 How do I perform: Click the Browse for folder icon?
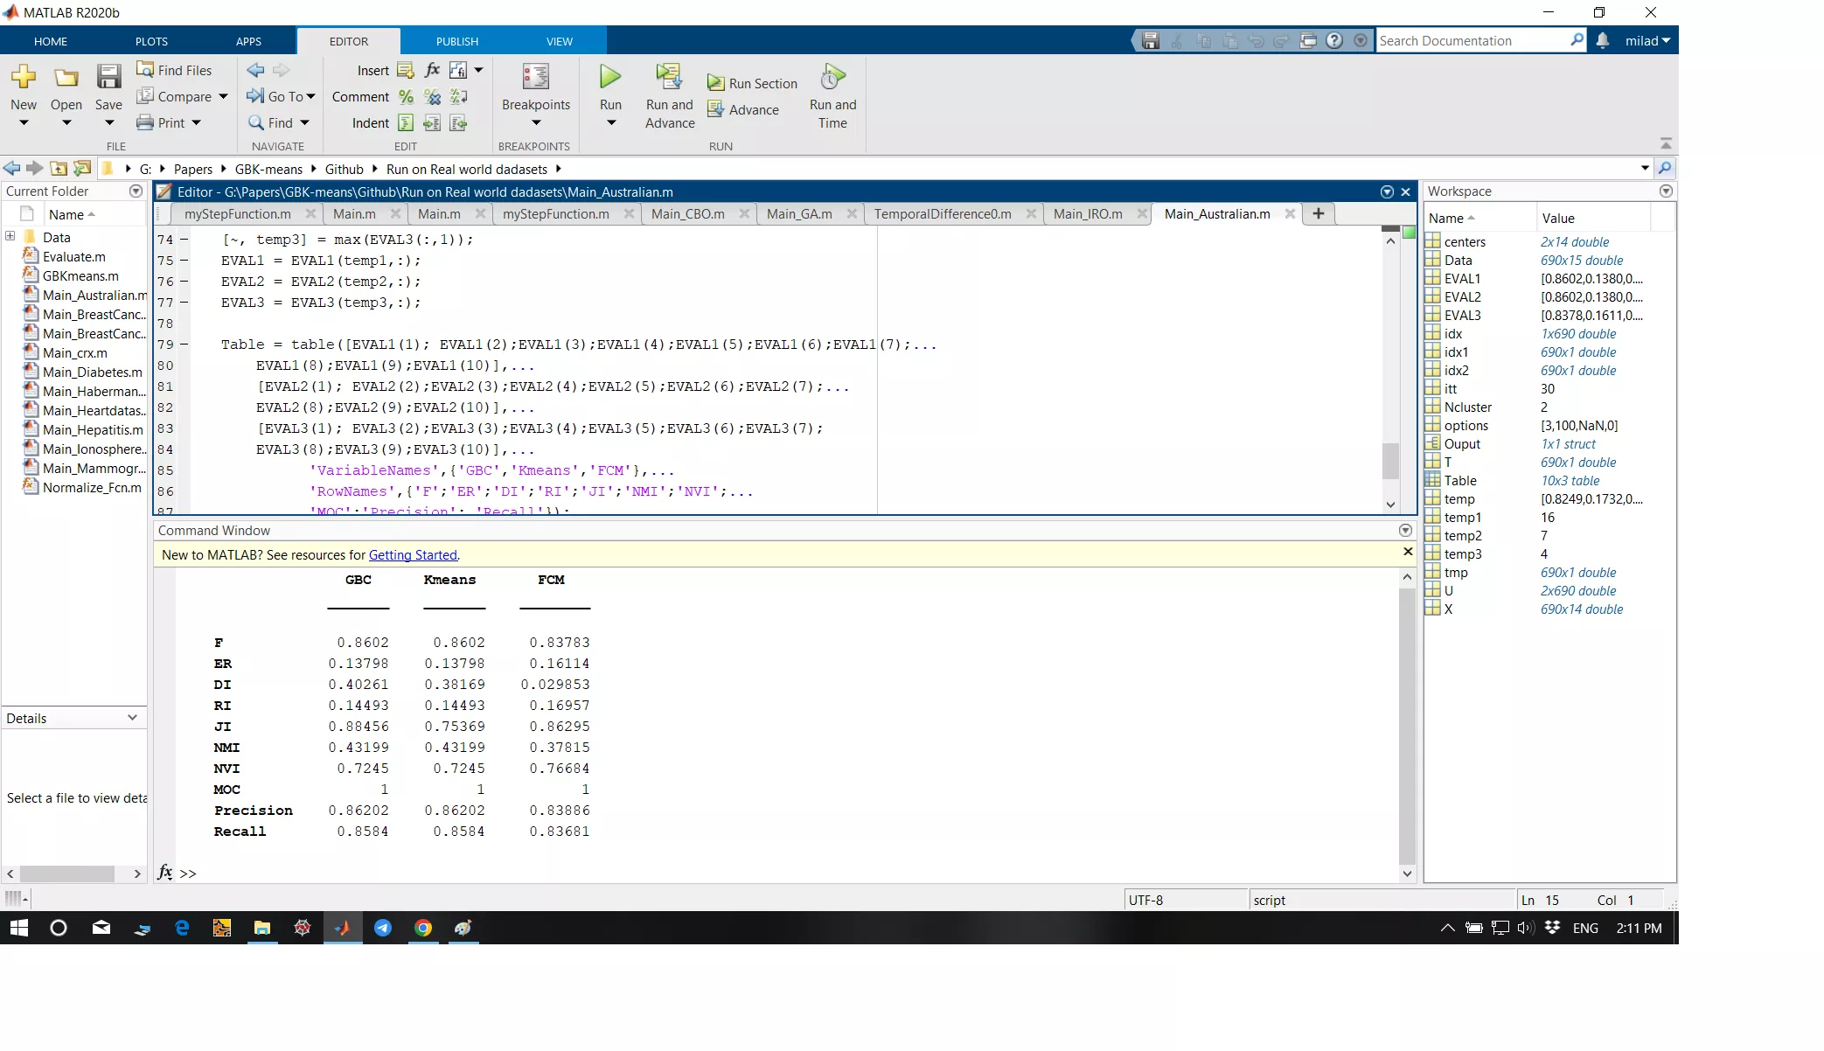82,169
